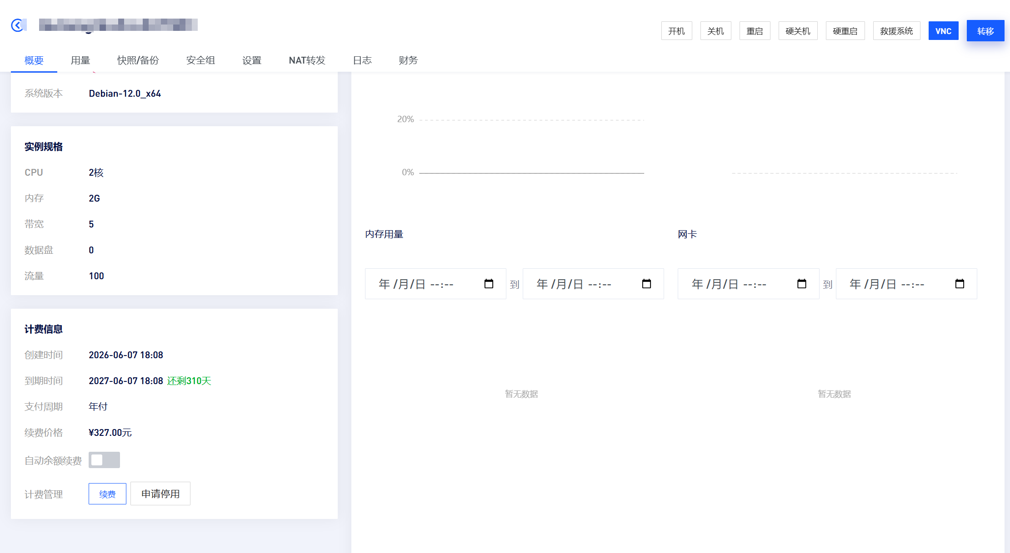Select renewal price ¥327.00元
Screen dimensions: 1010x553
click(x=110, y=433)
